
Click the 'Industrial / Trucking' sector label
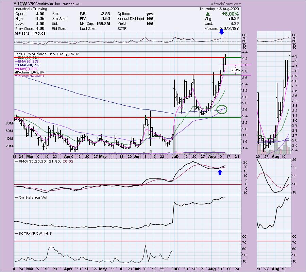(x=31, y=9)
